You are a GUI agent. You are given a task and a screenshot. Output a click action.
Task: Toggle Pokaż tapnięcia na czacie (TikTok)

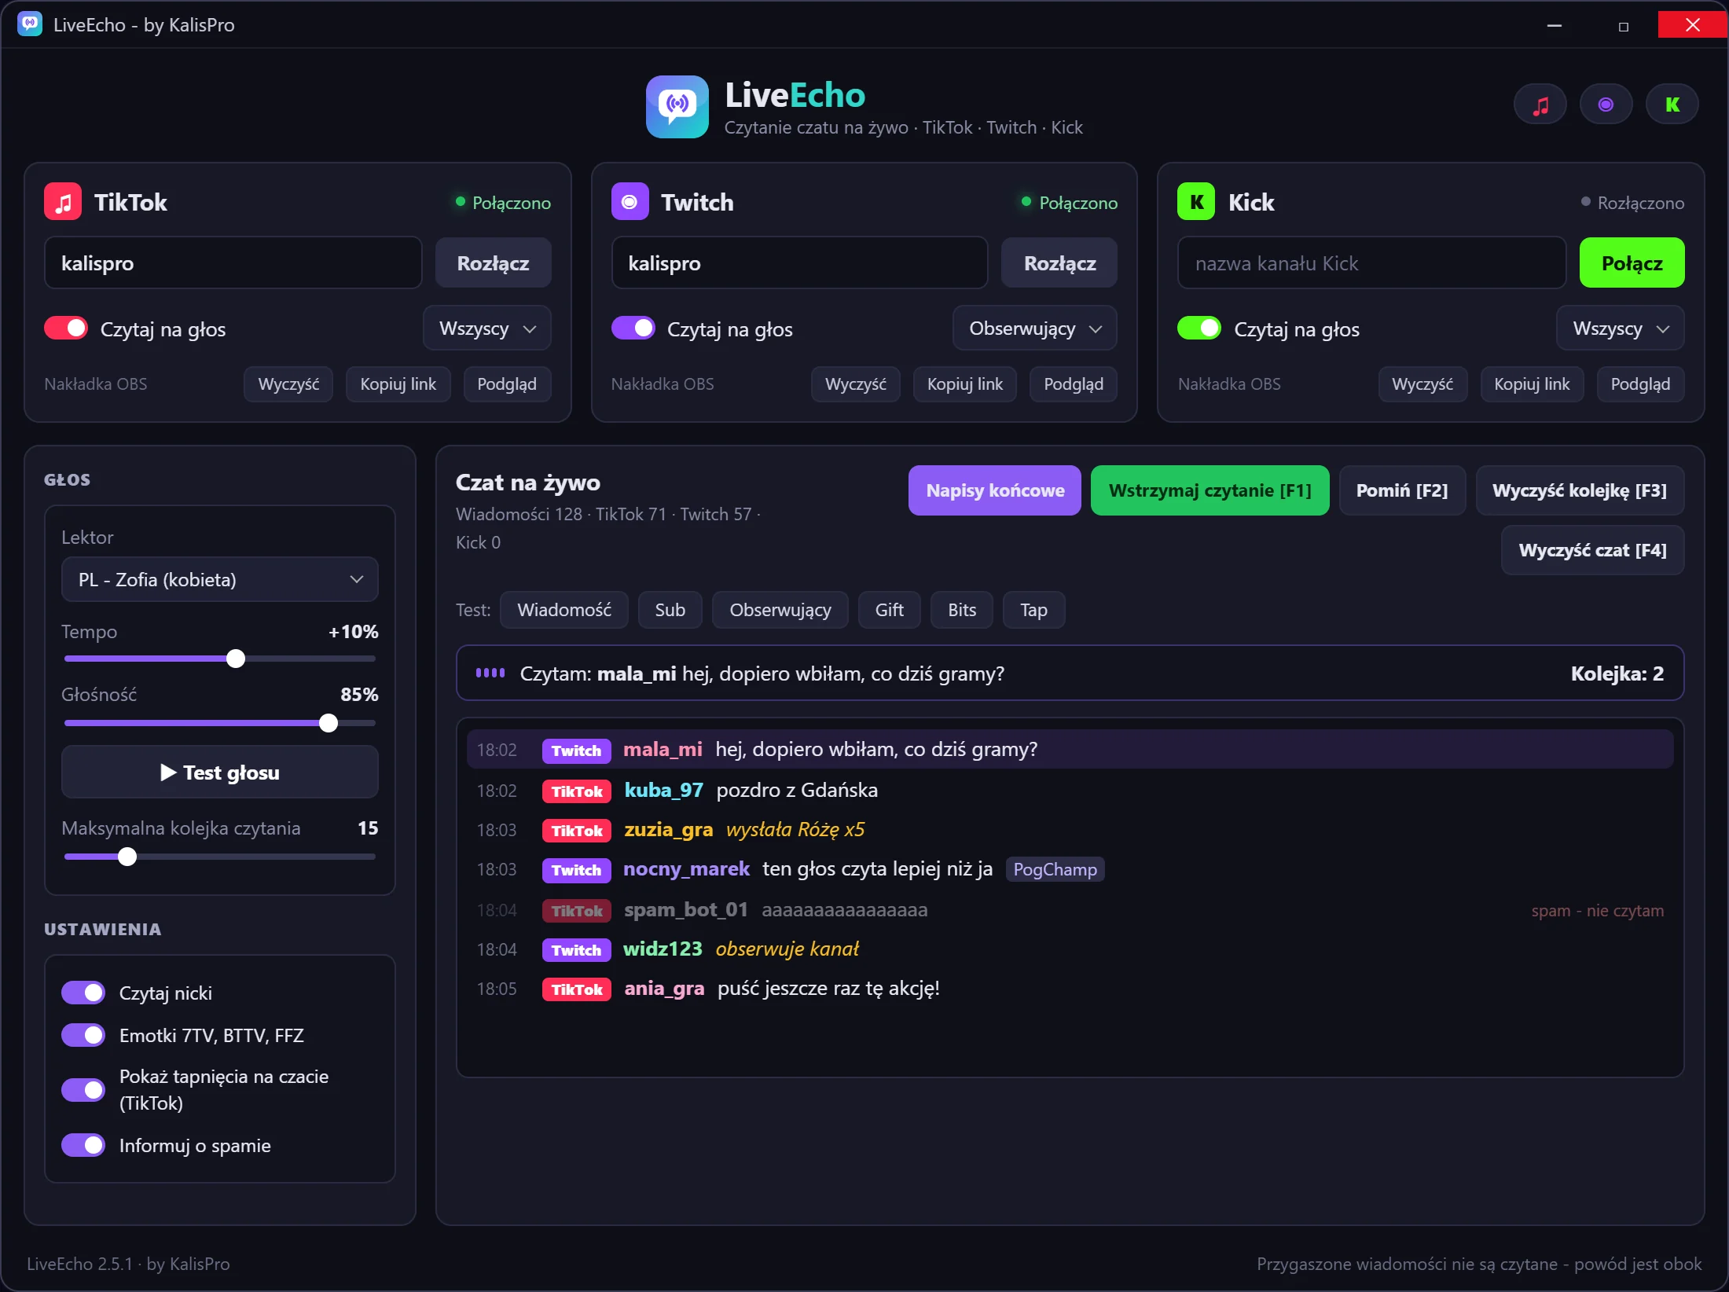click(x=83, y=1090)
